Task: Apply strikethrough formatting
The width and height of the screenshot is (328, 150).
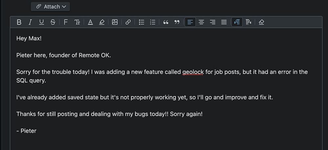Action: point(53,22)
